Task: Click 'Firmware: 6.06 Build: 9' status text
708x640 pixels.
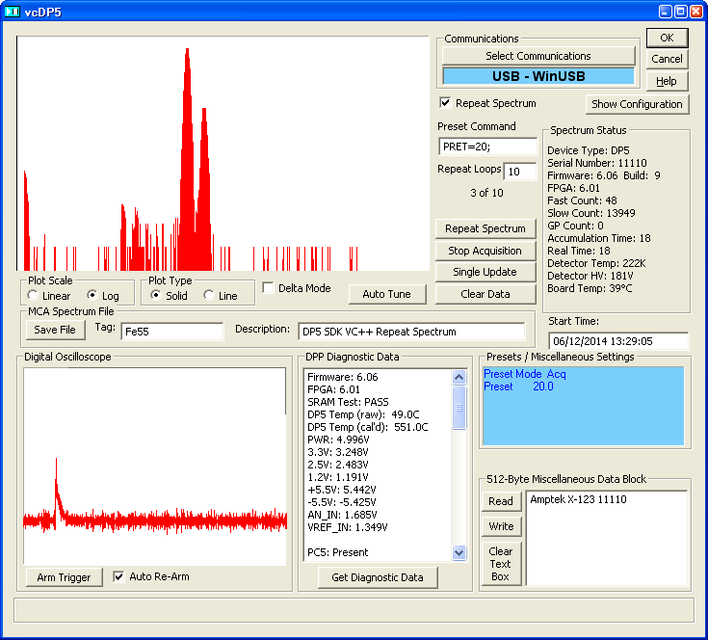Action: 604,175
